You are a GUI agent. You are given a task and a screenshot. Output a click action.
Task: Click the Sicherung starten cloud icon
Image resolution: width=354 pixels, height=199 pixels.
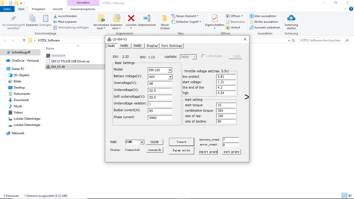[x=291, y=18]
